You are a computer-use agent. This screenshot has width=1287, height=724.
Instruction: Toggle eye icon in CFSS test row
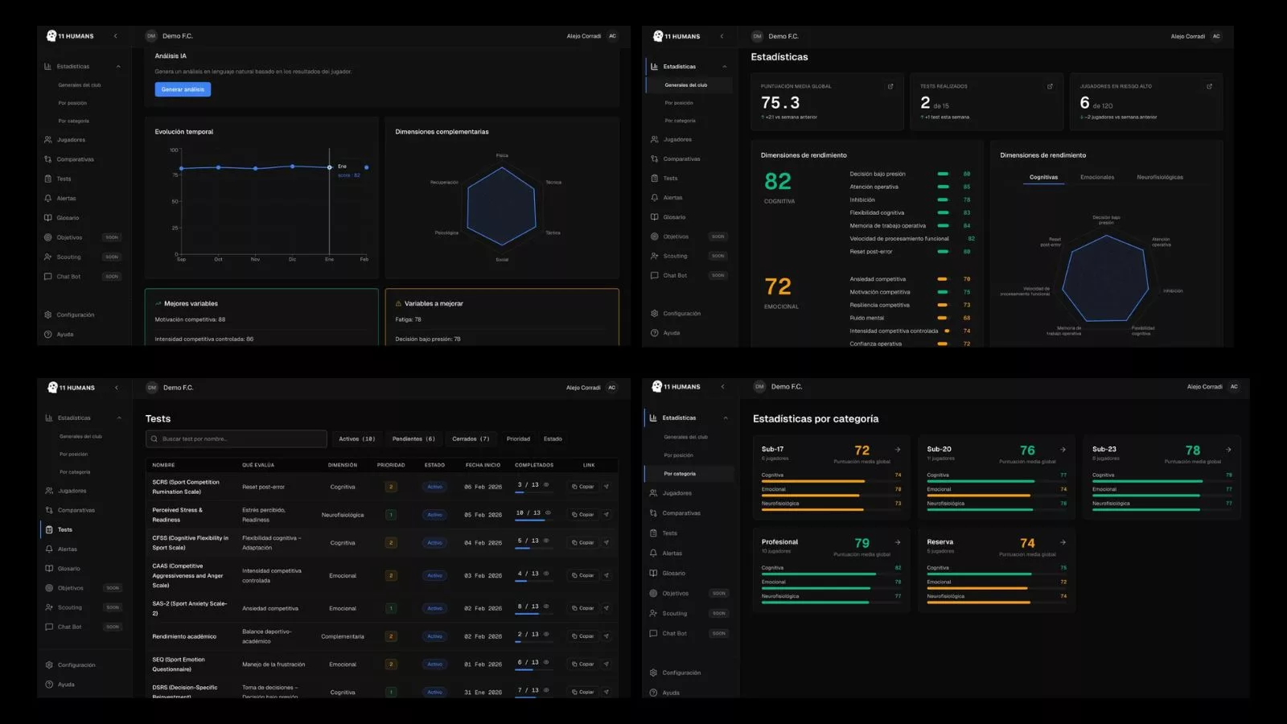point(546,541)
